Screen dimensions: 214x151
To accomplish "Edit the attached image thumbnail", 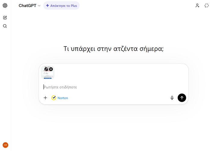I will click(x=46, y=69).
